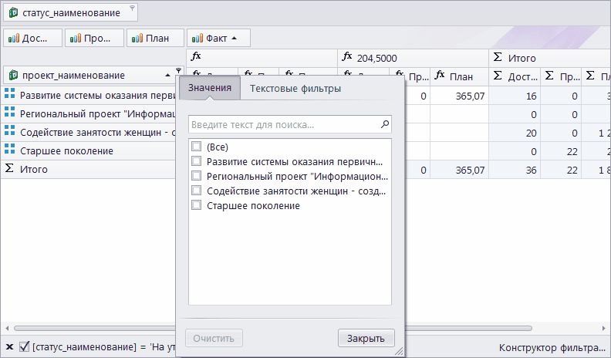Focus the filter search text field

[282, 124]
